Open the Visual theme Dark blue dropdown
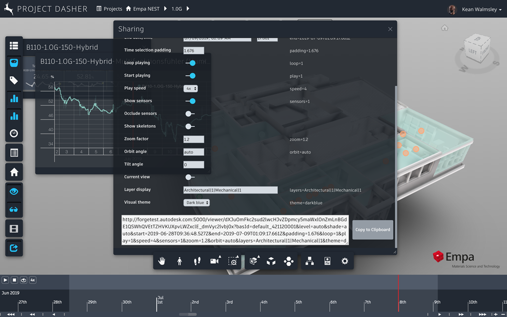Screen dimensions: 507x317 tap(197, 203)
